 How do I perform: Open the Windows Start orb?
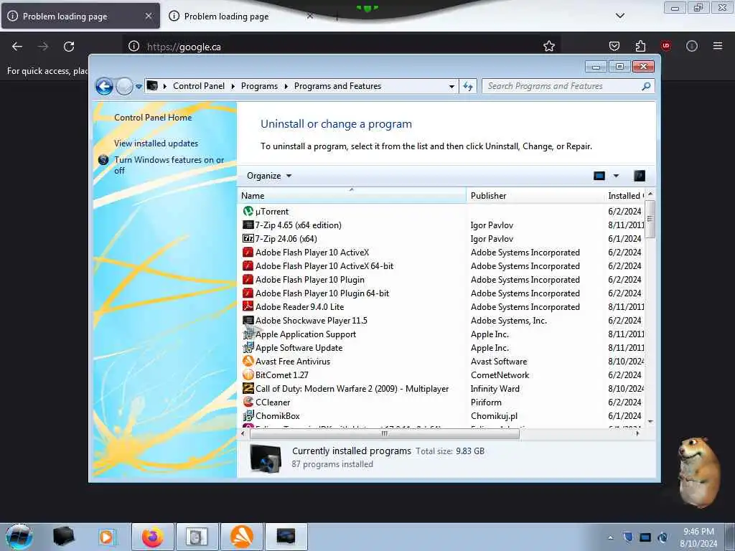point(19,537)
